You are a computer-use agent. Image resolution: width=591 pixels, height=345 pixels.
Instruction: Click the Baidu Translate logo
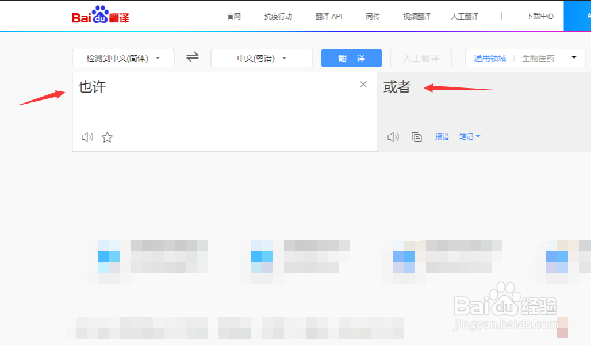tap(98, 16)
